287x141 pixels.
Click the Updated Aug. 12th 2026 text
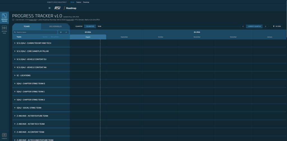[x=71, y=17]
